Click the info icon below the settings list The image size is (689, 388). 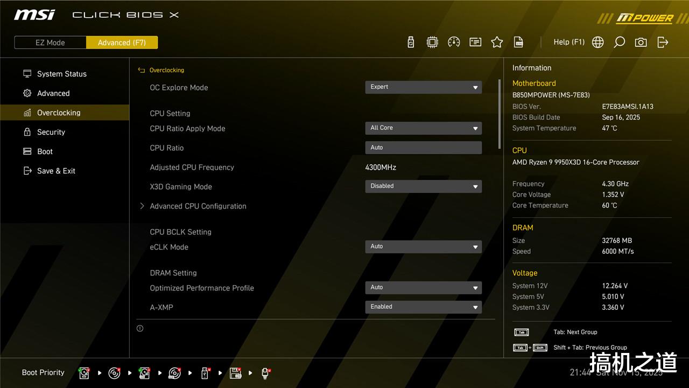pos(140,328)
